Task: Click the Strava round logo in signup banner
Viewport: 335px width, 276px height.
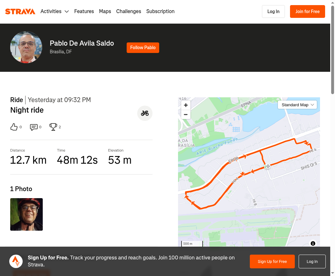Action: pyautogui.click(x=16, y=261)
